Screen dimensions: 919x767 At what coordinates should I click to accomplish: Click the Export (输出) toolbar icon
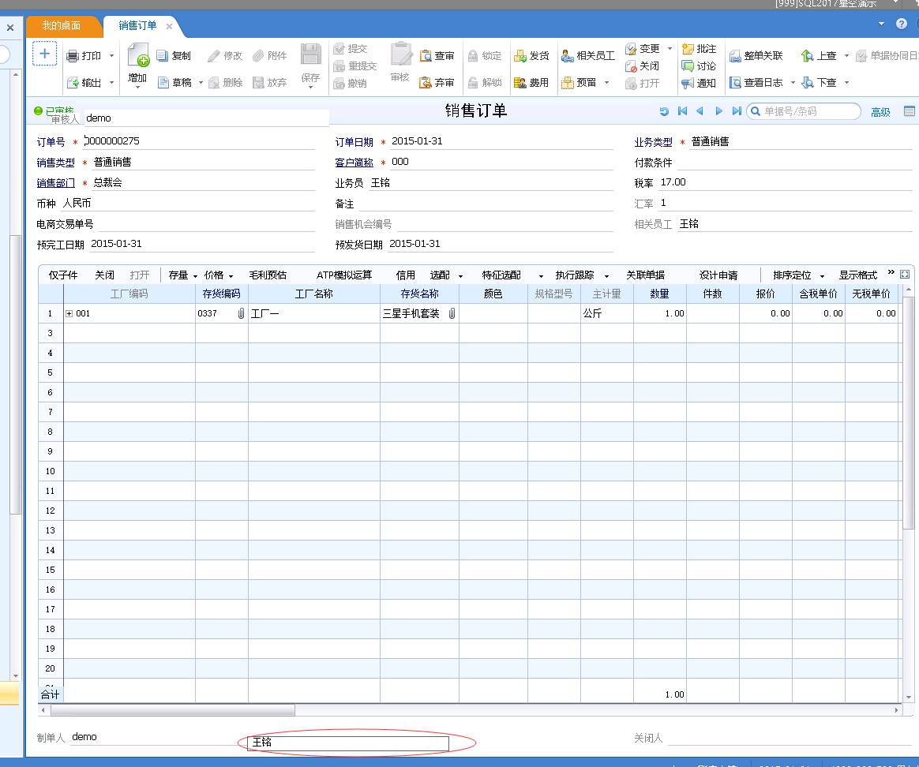[x=73, y=83]
